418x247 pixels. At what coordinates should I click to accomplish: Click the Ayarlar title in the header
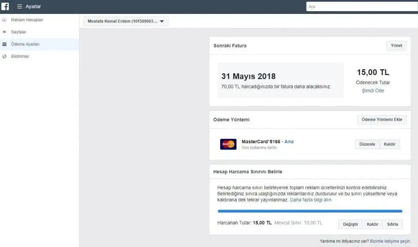(33, 6)
